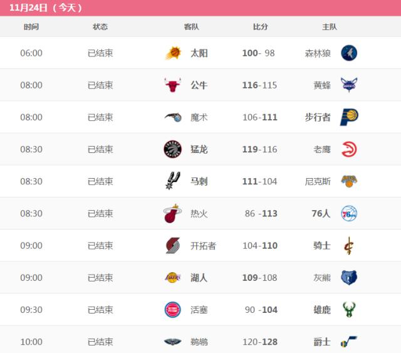The image size is (401, 353).
Task: Click 已结束 status in the Heat row
Action: [100, 213]
